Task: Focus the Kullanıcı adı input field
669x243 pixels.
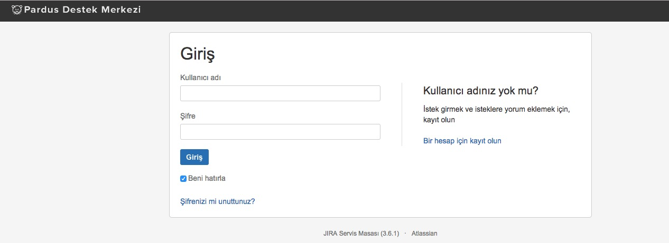Action: coord(280,93)
